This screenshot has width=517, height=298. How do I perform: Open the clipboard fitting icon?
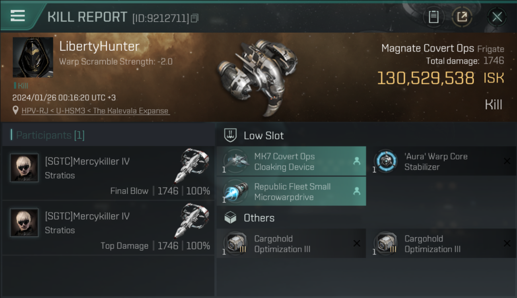click(433, 17)
